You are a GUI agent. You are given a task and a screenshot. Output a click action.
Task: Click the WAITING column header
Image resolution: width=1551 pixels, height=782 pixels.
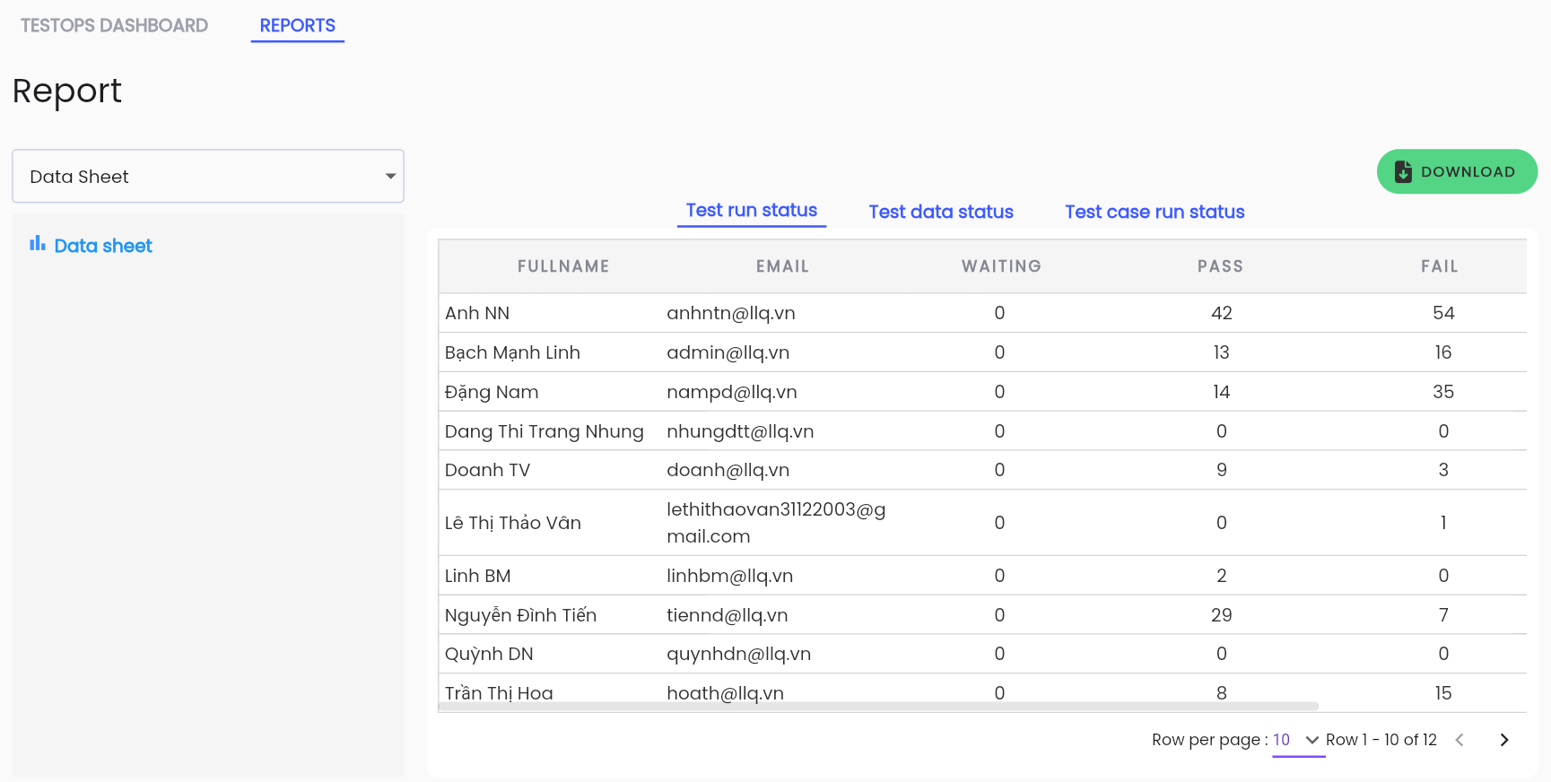point(1001,266)
